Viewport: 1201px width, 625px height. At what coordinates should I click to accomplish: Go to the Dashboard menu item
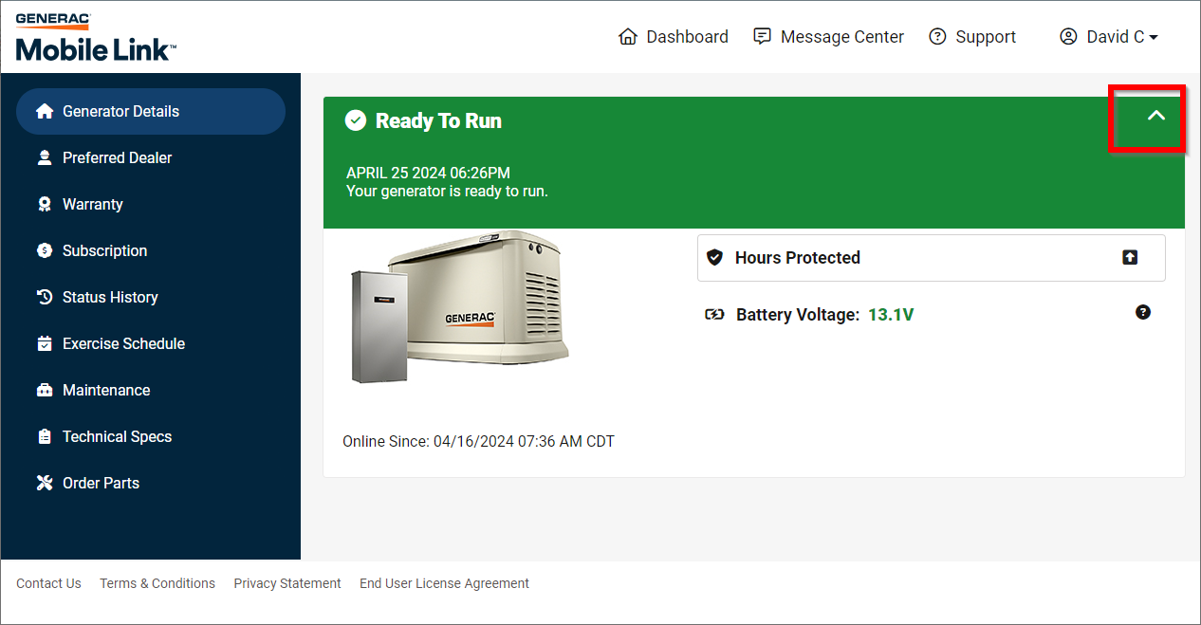(687, 36)
